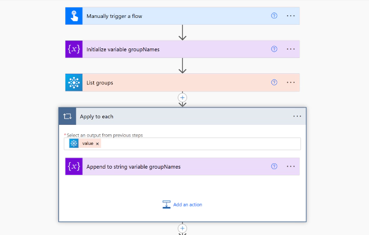369x235 pixels.
Task: Click the Initialize variable groupNames icon
Action: pyautogui.click(x=74, y=49)
